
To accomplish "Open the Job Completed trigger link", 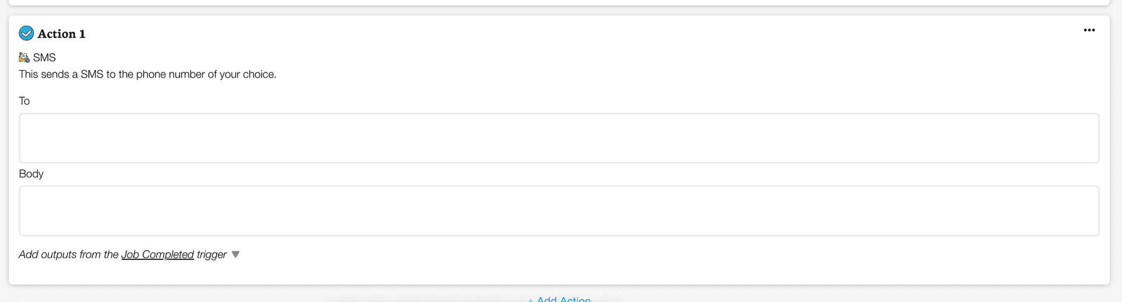I will pyautogui.click(x=157, y=255).
